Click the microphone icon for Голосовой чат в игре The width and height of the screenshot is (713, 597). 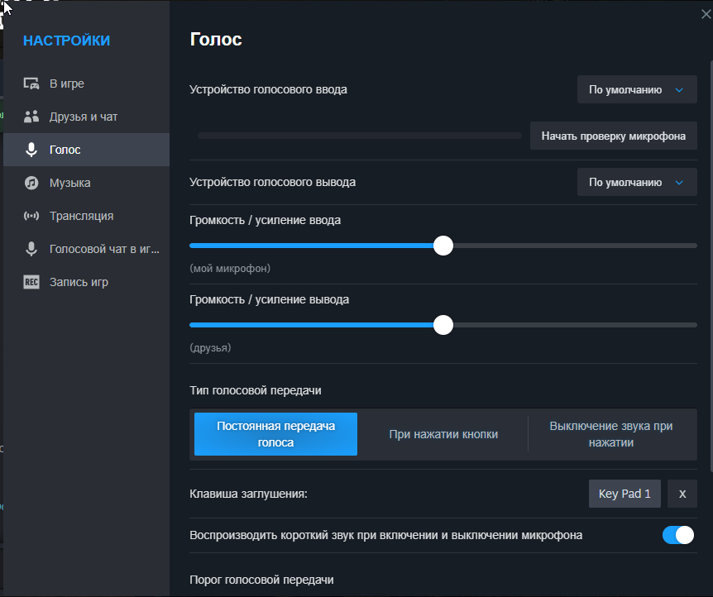pos(31,249)
